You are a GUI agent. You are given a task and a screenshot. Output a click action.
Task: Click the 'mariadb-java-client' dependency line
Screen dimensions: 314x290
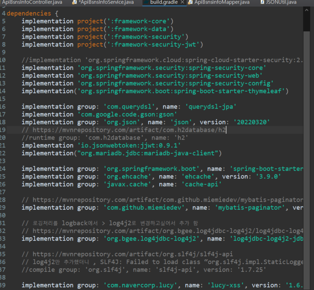click(122, 153)
